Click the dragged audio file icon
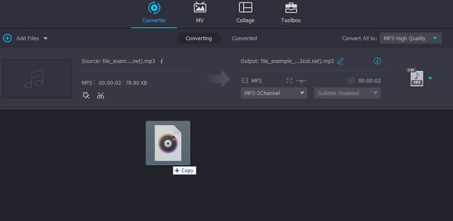453x221 pixels. click(x=168, y=143)
